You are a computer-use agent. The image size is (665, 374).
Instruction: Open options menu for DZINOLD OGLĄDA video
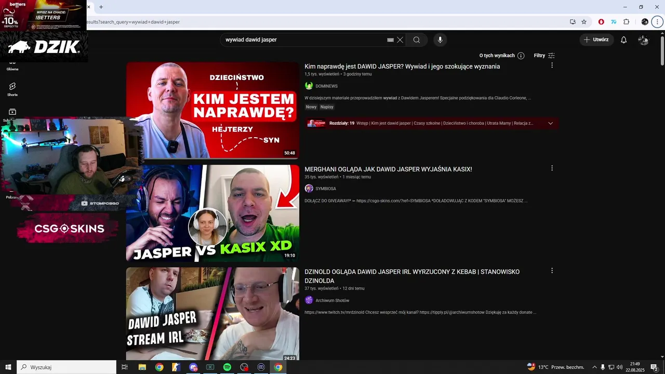click(x=552, y=271)
